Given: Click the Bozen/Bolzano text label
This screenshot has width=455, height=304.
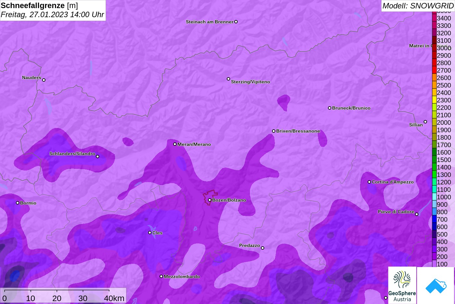Looking at the screenshot, I should click(x=229, y=200).
